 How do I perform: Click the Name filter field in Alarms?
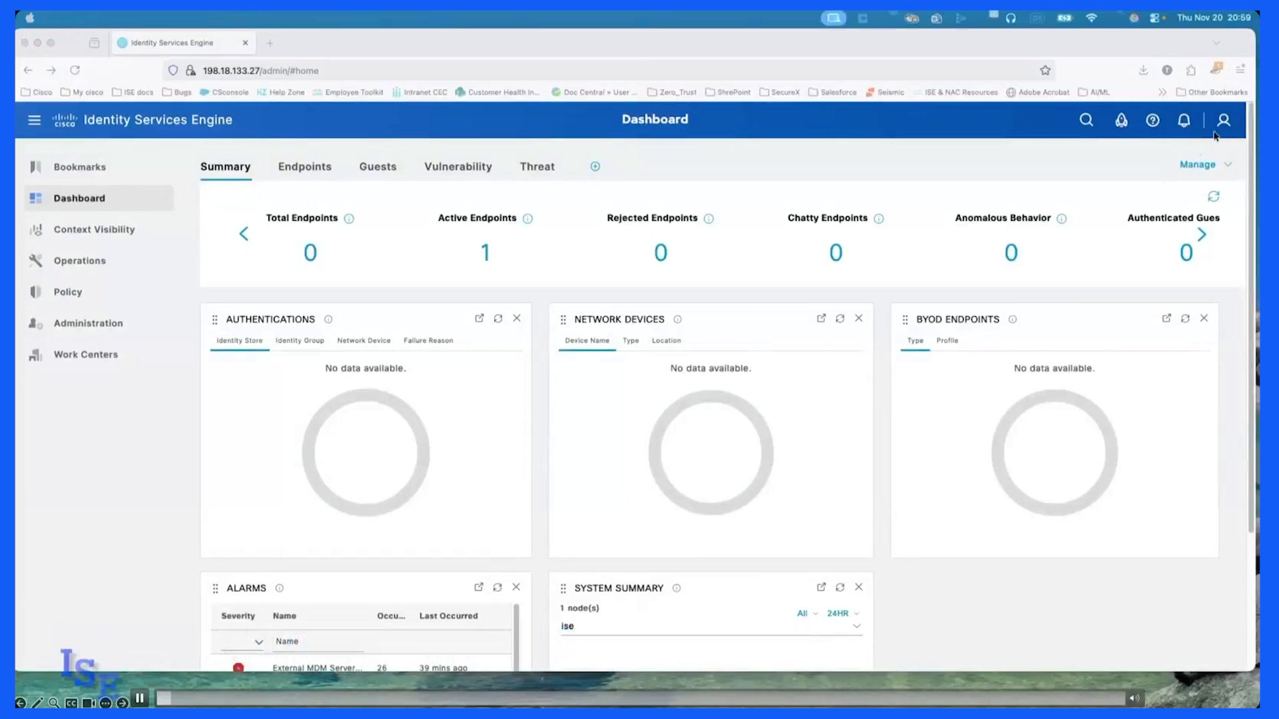coord(318,642)
